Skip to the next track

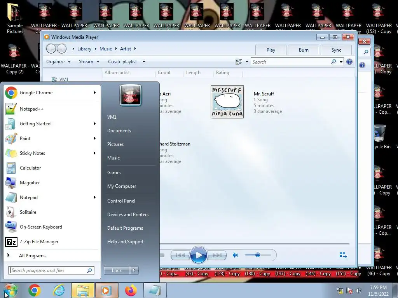(217, 255)
